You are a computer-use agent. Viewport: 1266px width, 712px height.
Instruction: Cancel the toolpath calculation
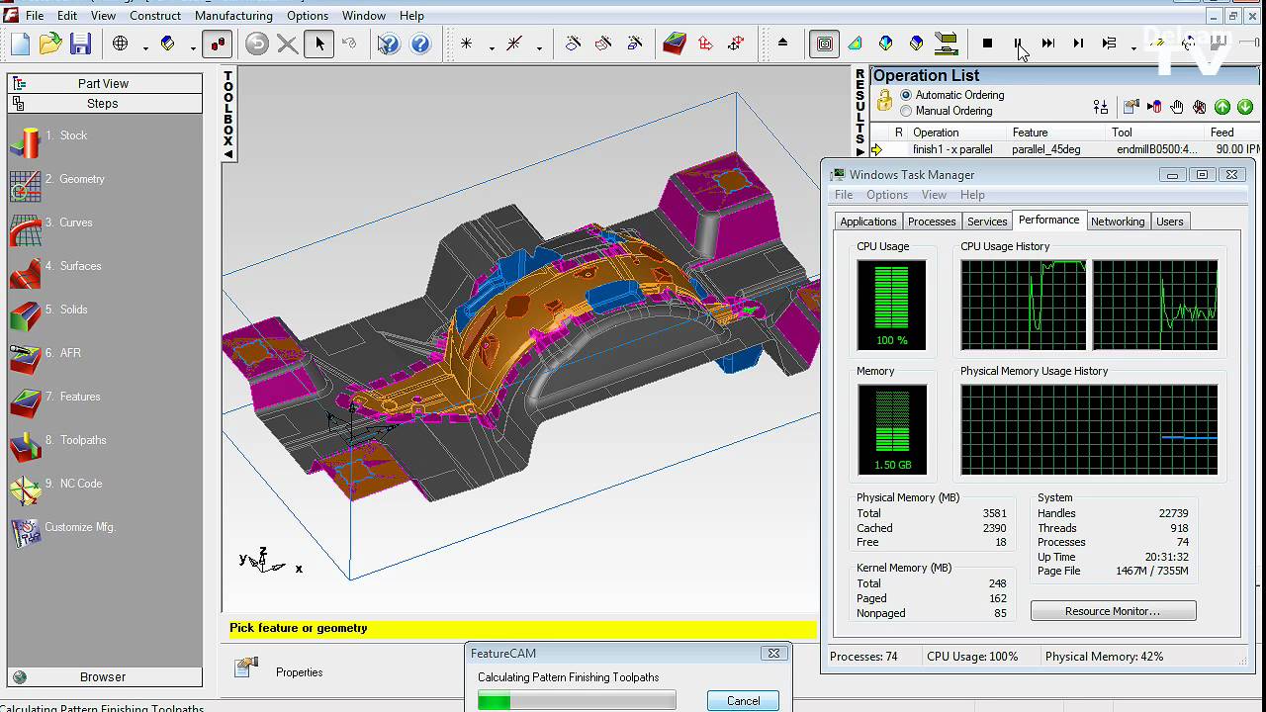click(x=743, y=700)
